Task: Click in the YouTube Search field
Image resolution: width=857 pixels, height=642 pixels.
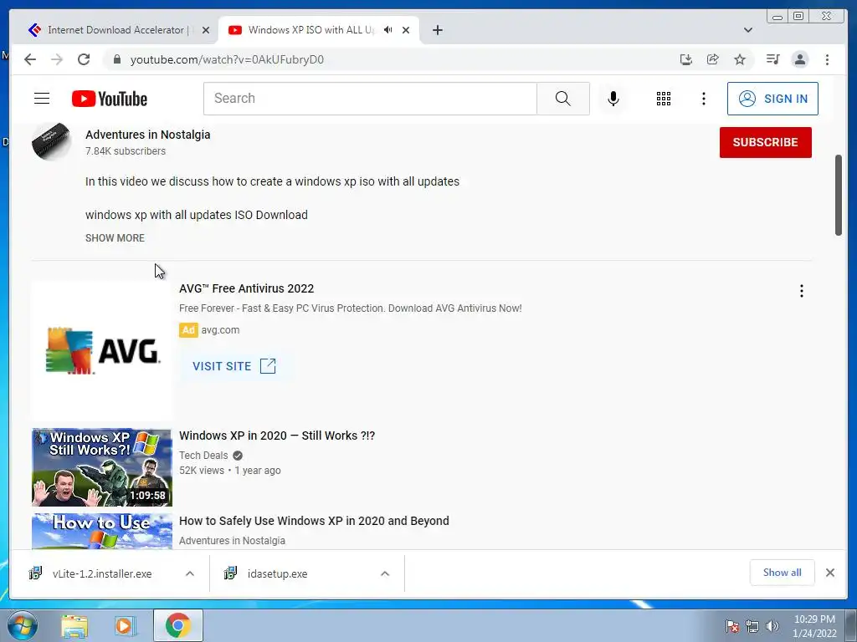Action: [x=370, y=99]
